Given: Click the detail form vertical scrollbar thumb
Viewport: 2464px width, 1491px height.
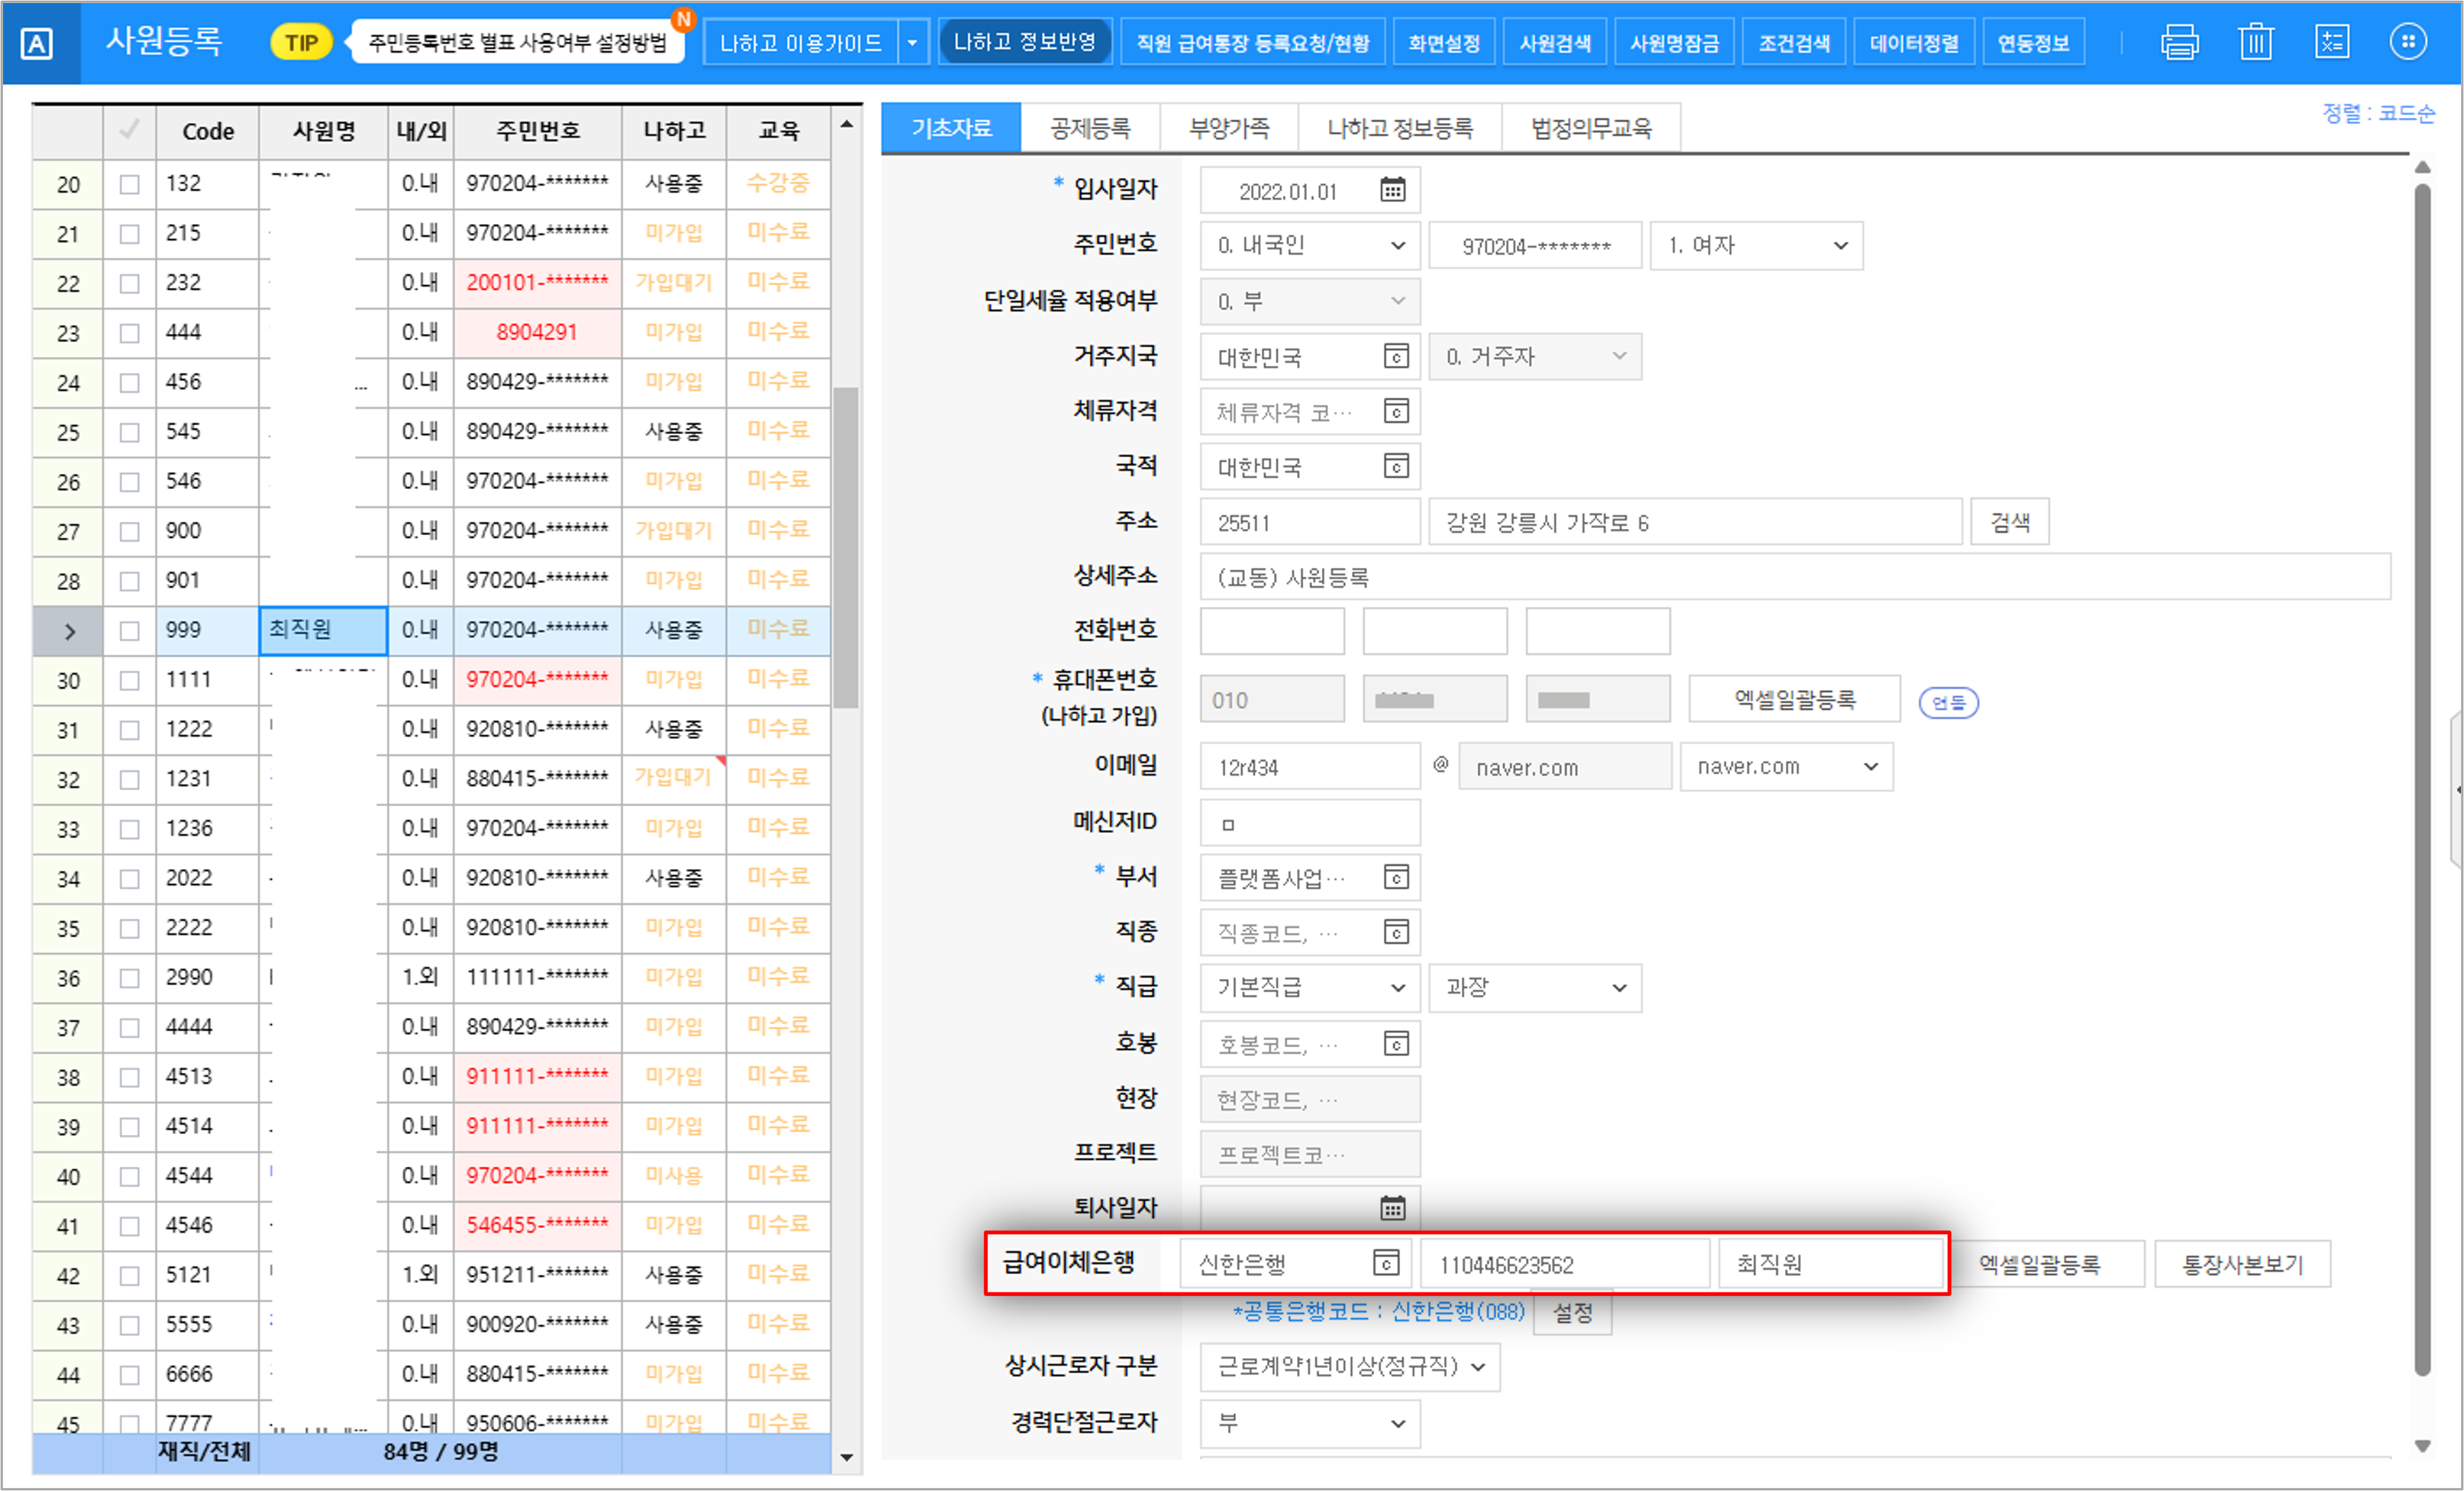Looking at the screenshot, I should pos(2422,780).
